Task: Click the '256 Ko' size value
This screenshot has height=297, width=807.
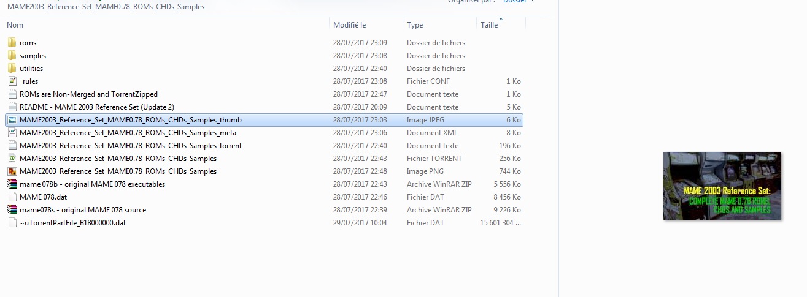Action: (510, 159)
